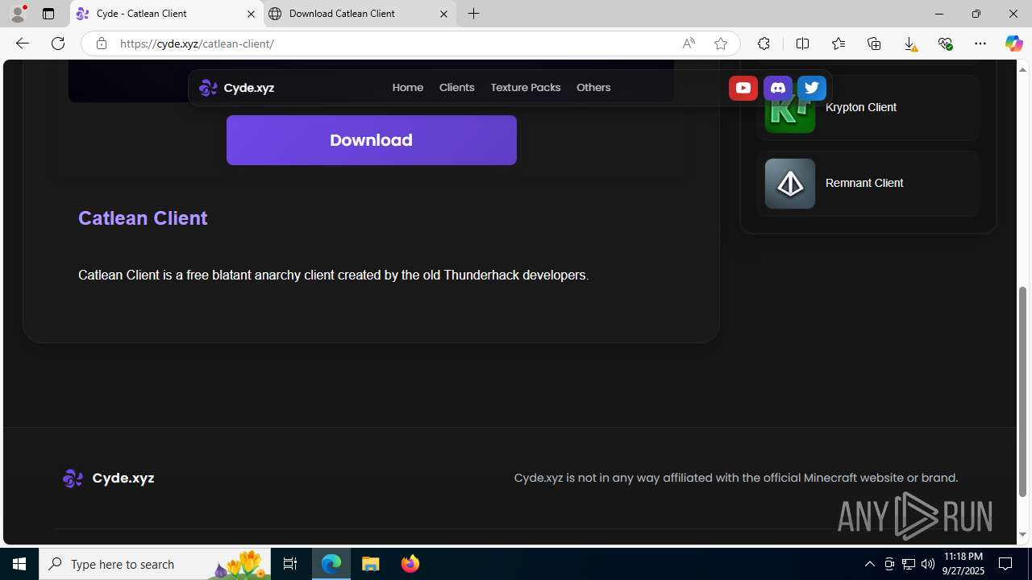Add this page to favorites

721,43
